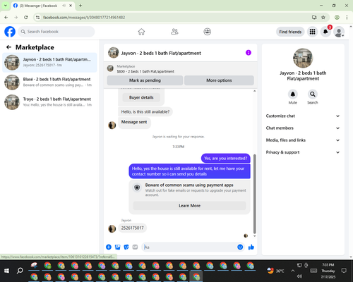This screenshot has height=282, width=353.
Task: Select "Hello, is this still available?" message
Action: (x=145, y=111)
